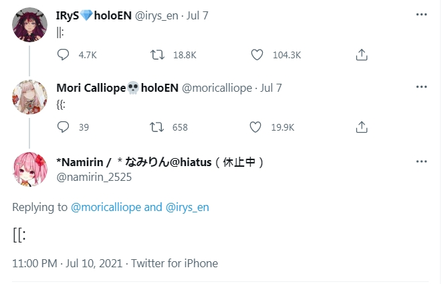The height and width of the screenshot is (284, 442).
Task: Reply to Mori Calliope's tweet
Action: [x=64, y=127]
